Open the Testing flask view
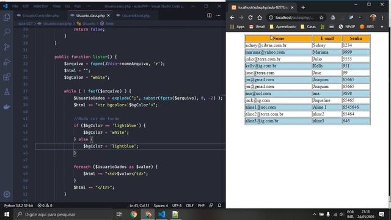This screenshot has height=220, width=391. tap(7, 92)
